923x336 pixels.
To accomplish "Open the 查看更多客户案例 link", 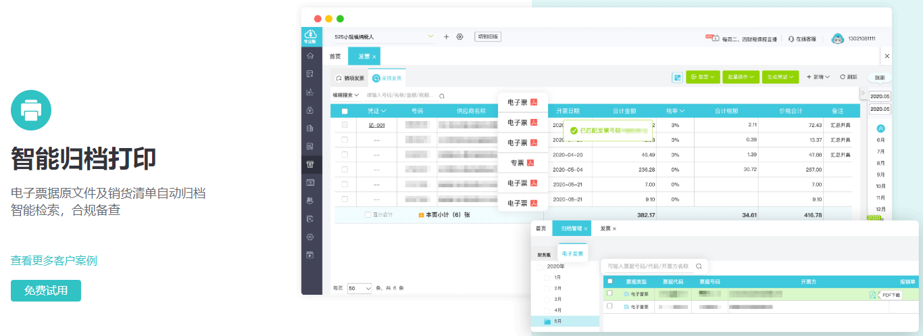I will click(x=54, y=260).
